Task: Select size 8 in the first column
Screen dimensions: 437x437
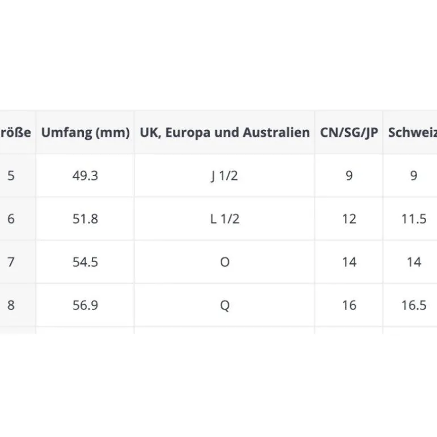Action: 11,305
